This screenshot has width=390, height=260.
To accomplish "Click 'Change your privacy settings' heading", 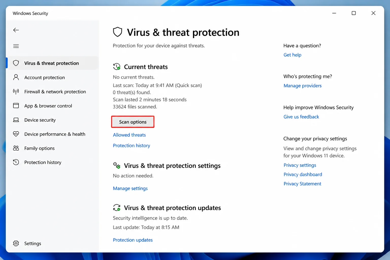I will (x=315, y=139).
